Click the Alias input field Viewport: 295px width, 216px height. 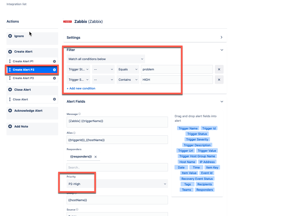pyautogui.click(x=117, y=140)
